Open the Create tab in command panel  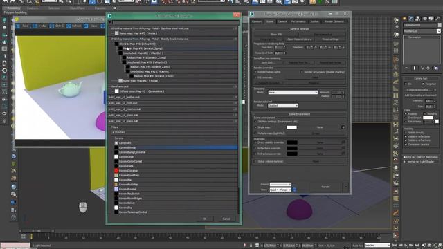click(404, 19)
